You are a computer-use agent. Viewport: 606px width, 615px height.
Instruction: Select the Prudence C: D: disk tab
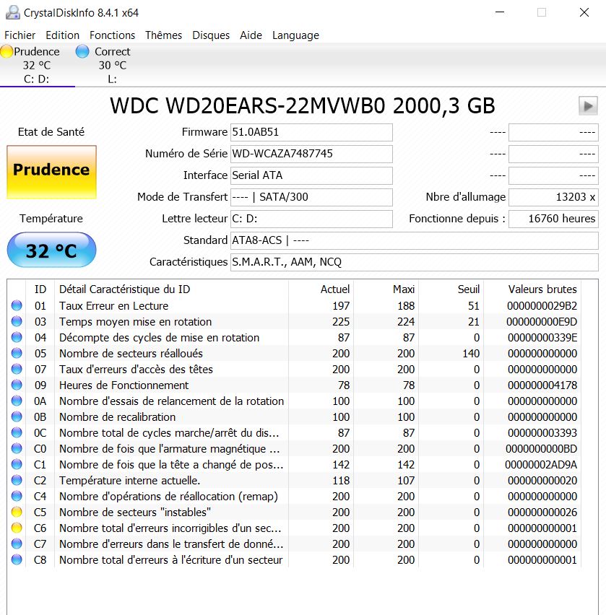(37, 65)
